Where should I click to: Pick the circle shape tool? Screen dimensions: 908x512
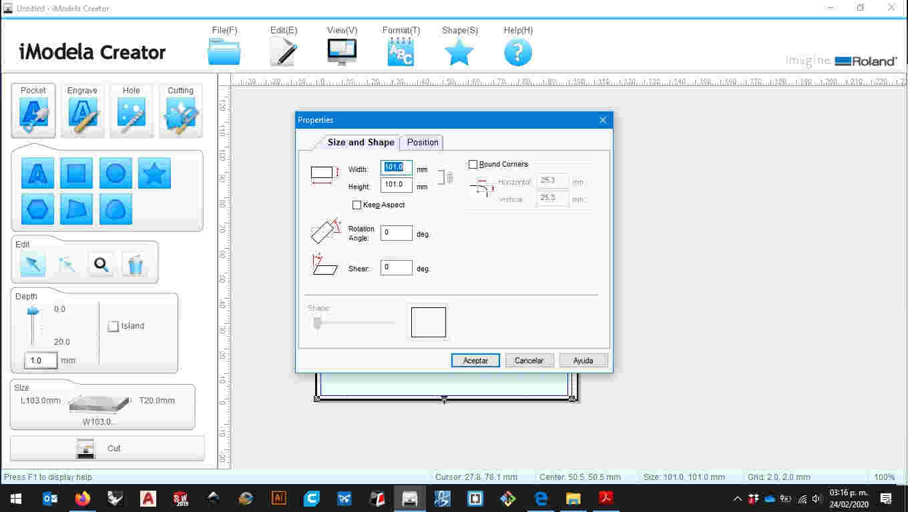click(116, 173)
